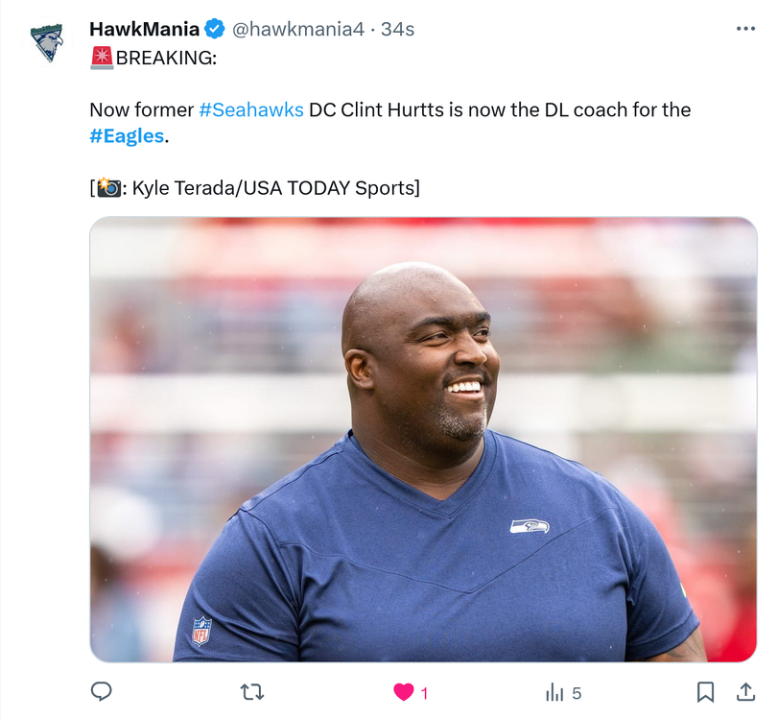Visit the @hawkmania4 handle
Viewport: 778px width, 720px height.
pos(297,30)
